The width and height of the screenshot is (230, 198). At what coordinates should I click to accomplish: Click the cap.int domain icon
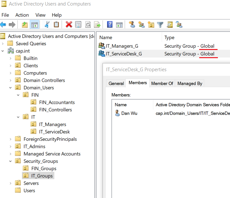11,51
